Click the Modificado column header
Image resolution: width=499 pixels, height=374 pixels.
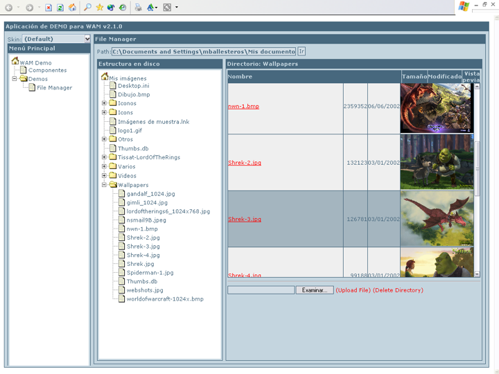[x=444, y=76]
